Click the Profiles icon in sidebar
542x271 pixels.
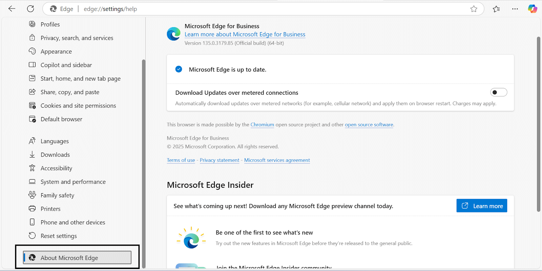tap(32, 24)
